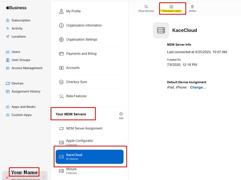Open MDM Server Assignment
Viewport: 241px width, 180px height.
(84, 128)
